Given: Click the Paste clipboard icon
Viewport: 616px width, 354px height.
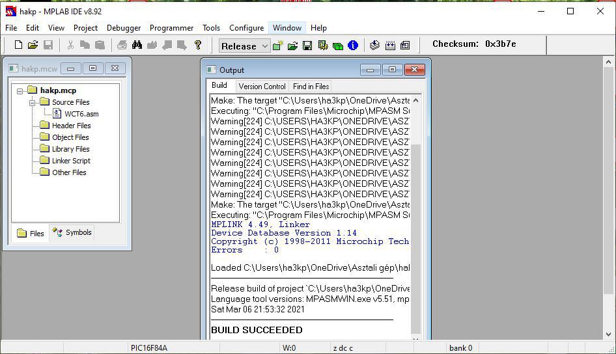Looking at the screenshot, I should [100, 45].
